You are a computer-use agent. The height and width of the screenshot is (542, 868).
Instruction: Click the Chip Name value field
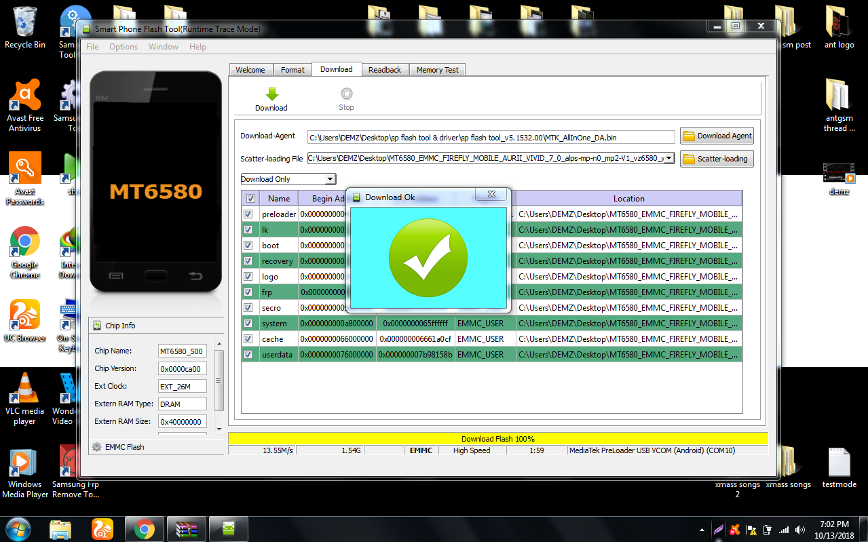click(183, 351)
